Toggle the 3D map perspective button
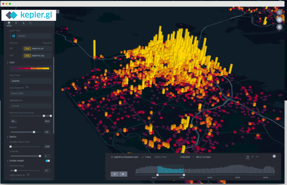Image resolution: width=287 pixels, height=185 pixels. point(279,20)
